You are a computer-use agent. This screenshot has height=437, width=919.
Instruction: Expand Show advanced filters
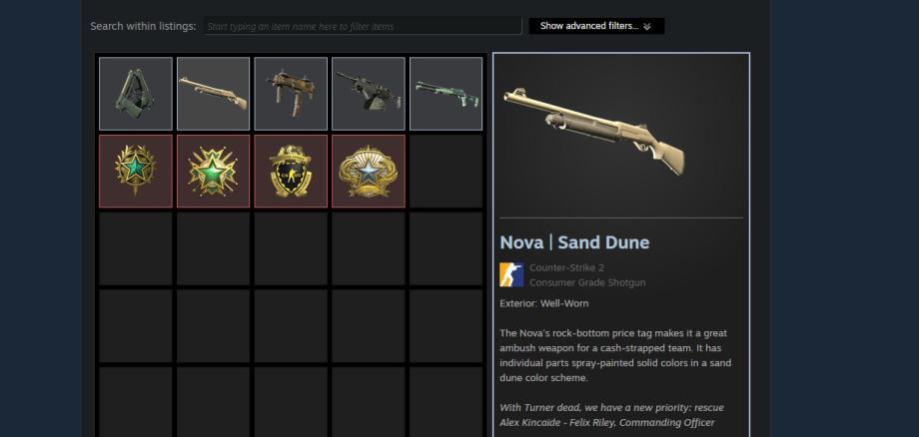tap(596, 26)
